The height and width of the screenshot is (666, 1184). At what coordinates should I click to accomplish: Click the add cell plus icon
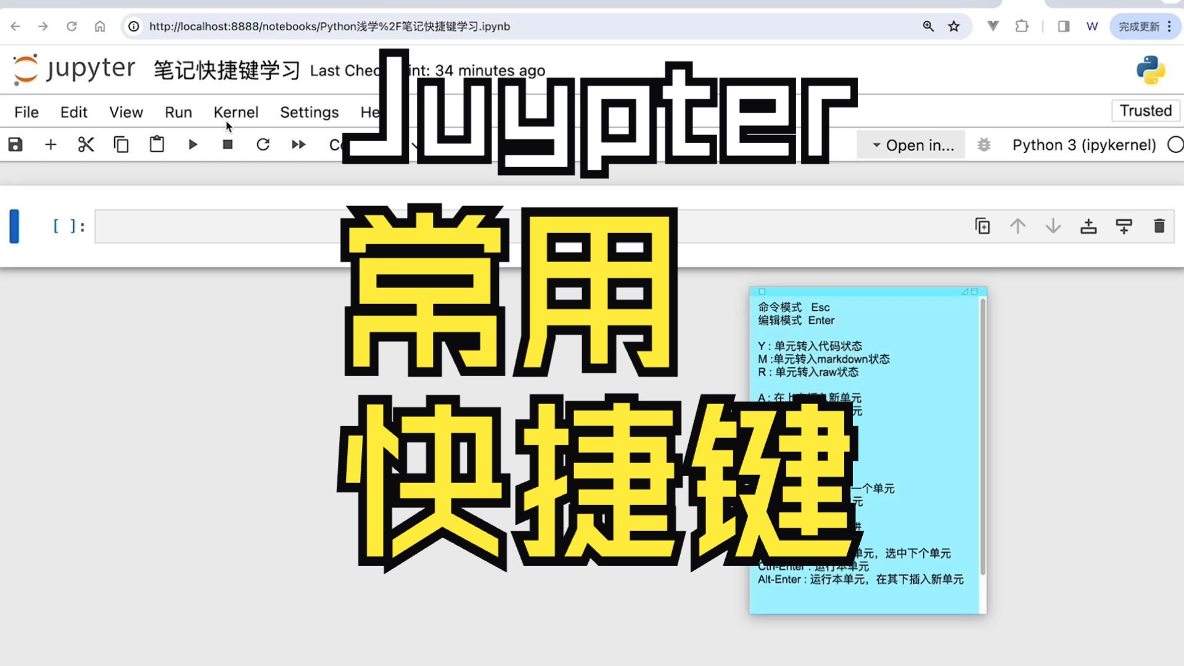tap(51, 144)
